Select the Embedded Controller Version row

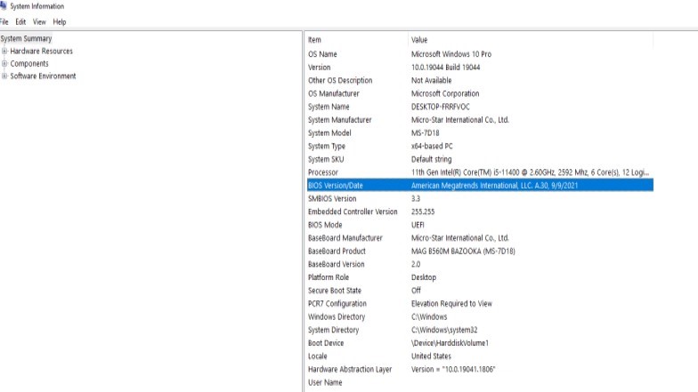pyautogui.click(x=481, y=212)
